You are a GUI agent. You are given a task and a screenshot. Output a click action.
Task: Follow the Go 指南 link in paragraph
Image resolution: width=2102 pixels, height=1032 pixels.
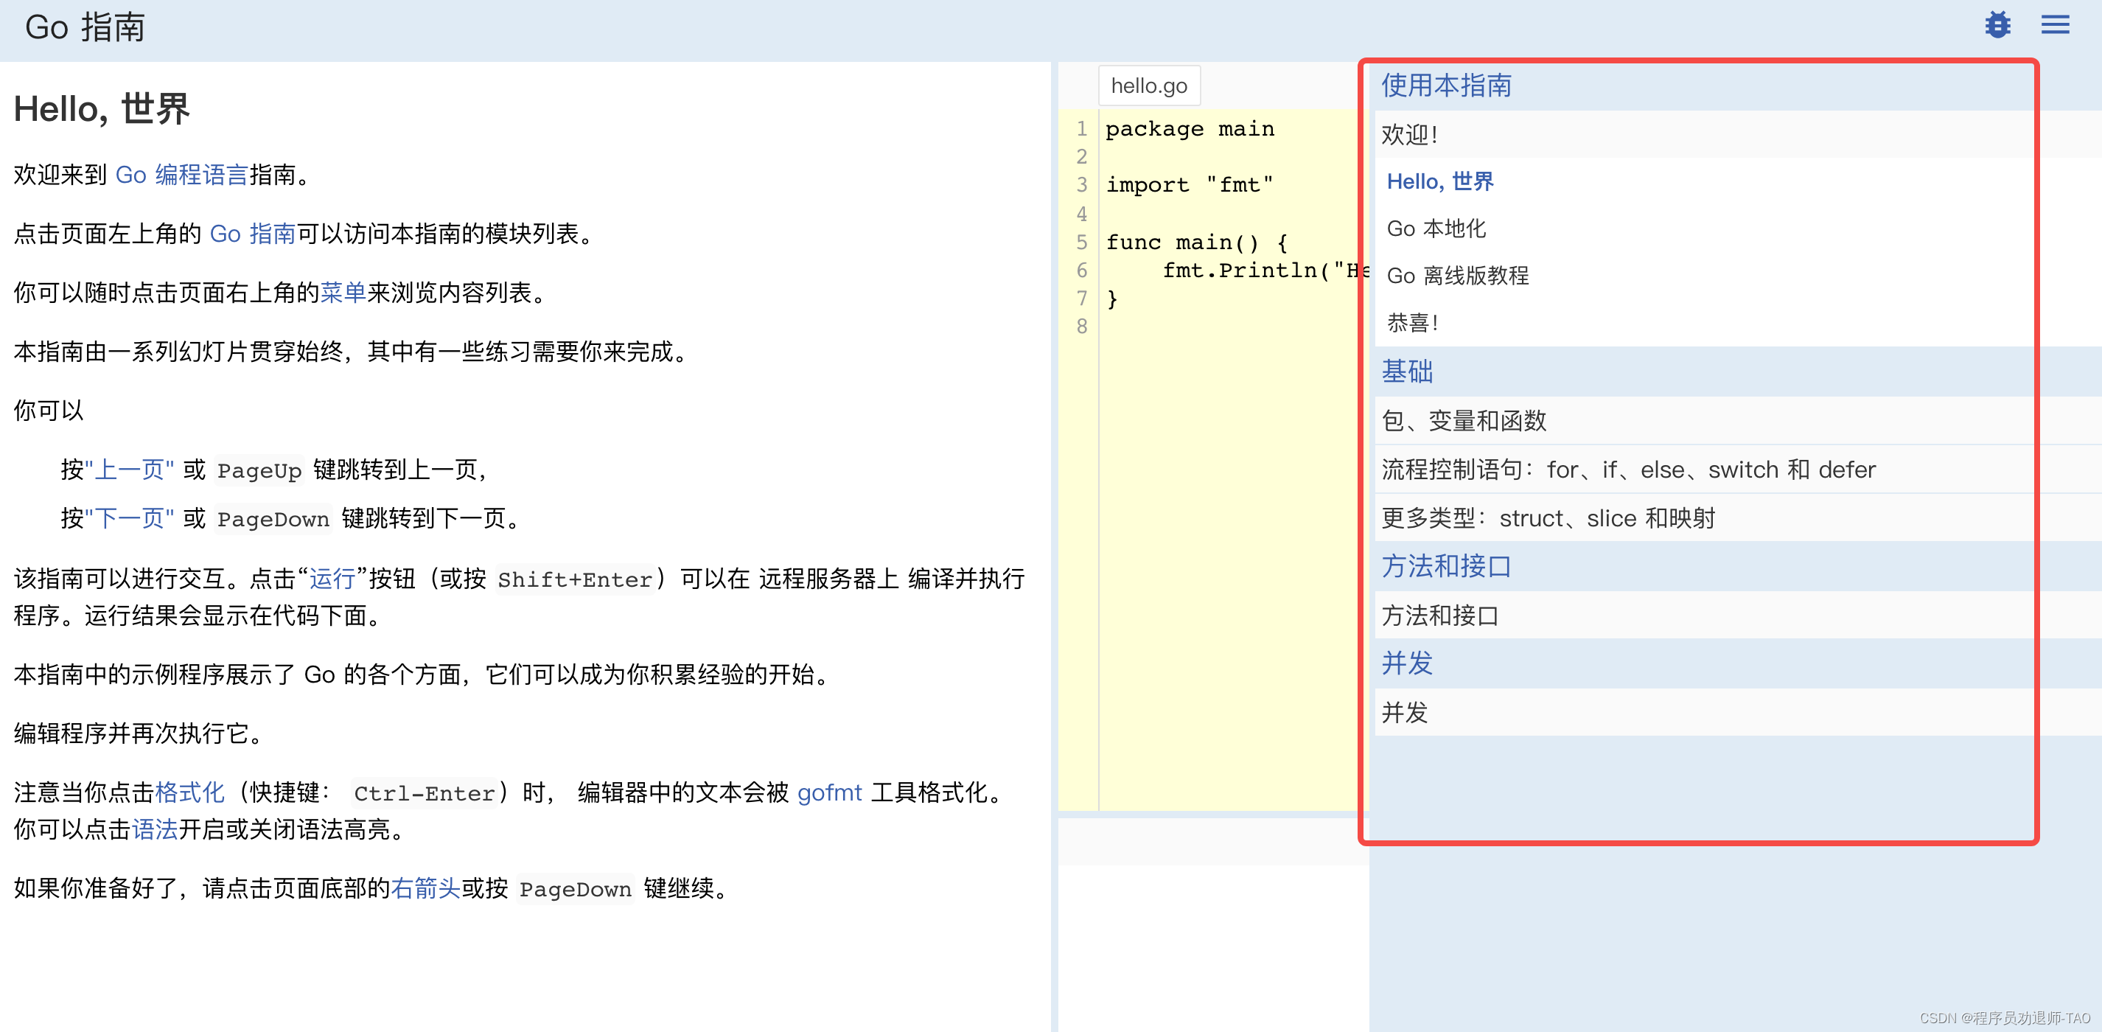[x=252, y=234]
